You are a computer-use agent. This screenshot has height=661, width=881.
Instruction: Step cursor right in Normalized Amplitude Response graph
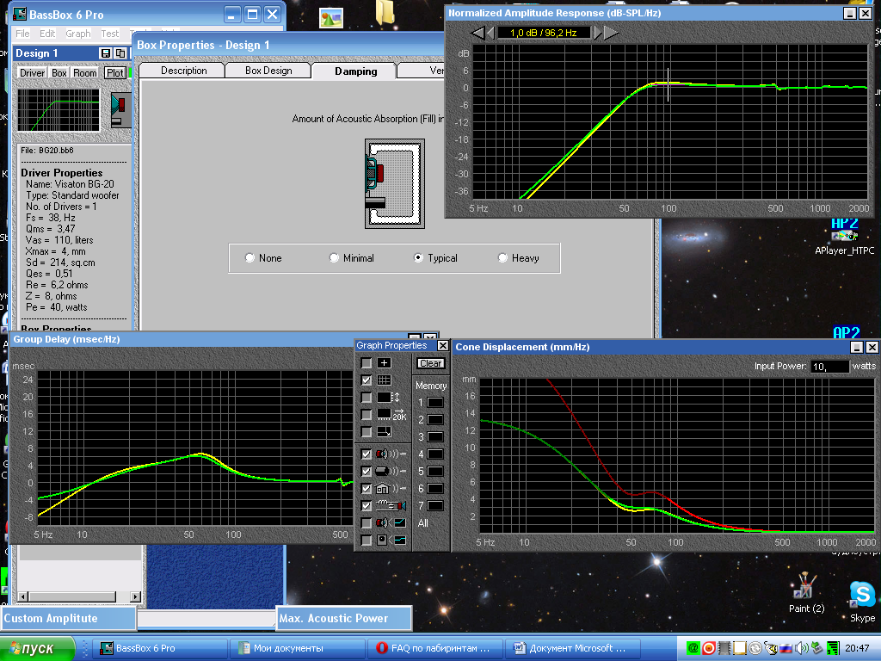point(598,33)
